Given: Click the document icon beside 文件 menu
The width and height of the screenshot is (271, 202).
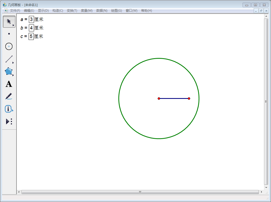Looking at the screenshot, I should click(6, 10).
